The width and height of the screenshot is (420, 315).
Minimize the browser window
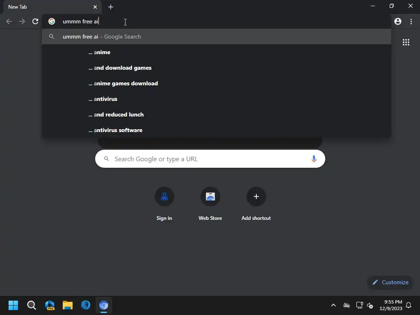click(373, 6)
